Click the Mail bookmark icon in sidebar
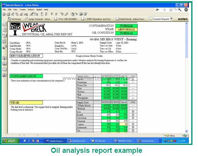Screen dimensions: 198x156 pos(5,24)
